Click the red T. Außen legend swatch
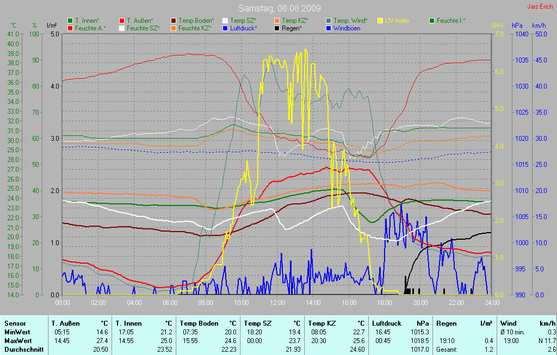The height and width of the screenshot is (355, 557). pos(122,21)
